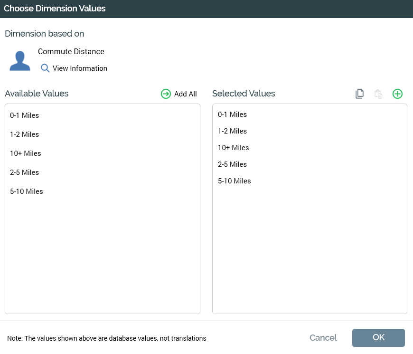
Task: Highlight 0-1 Miles in Selected Values
Action: 233,115
